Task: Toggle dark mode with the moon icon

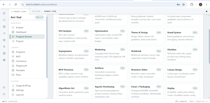Action: tap(4, 87)
